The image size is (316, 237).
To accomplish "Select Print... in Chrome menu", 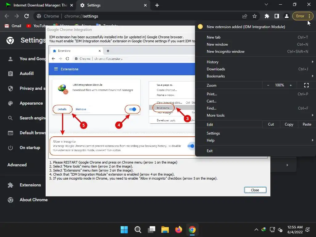I will point(256,94).
